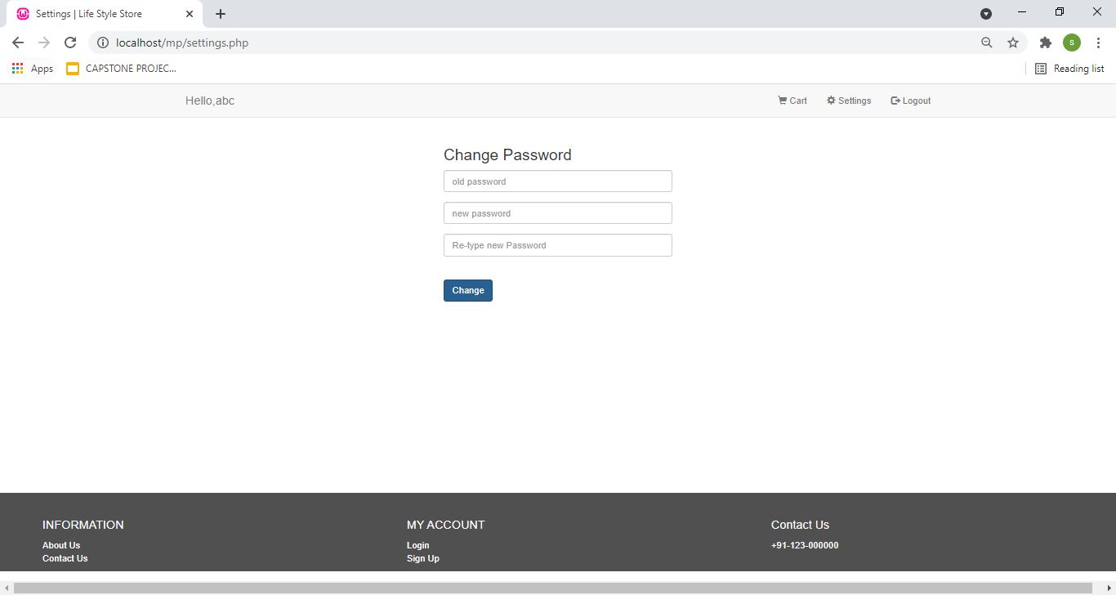Click the MY ACCOUNT footer heading
Screen dimensions: 1116x595
click(446, 525)
